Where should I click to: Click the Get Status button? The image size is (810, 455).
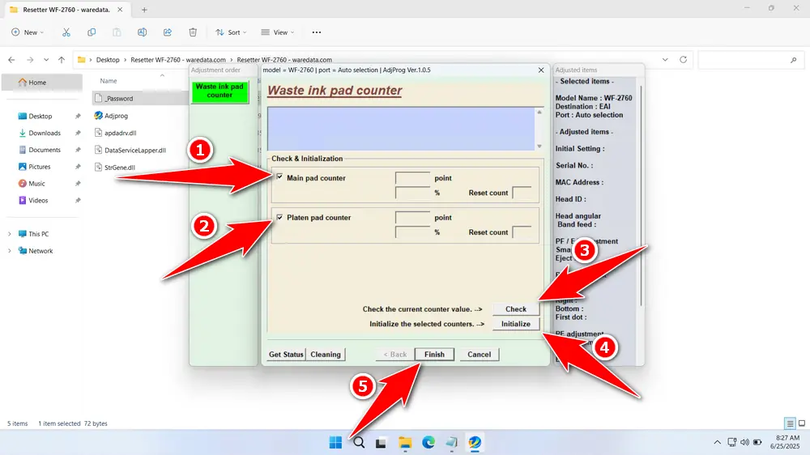click(286, 355)
